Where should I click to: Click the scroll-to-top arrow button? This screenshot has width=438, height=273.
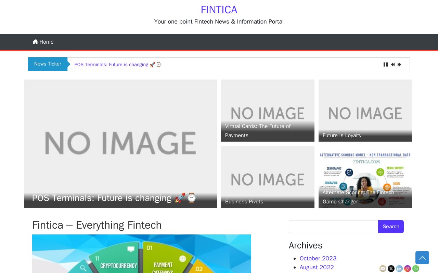tap(422, 258)
